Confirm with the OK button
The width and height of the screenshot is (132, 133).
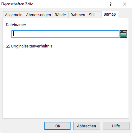coord(57,126)
